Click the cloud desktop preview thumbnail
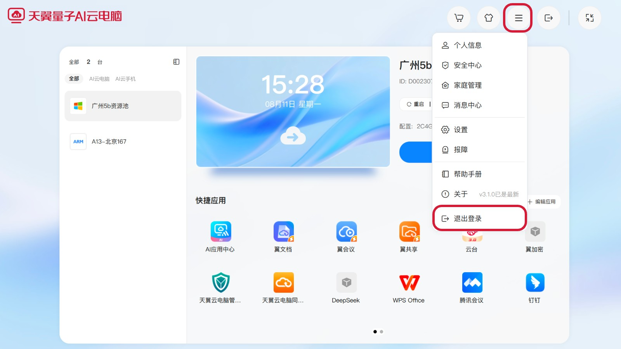Screen dimensions: 621x349 coord(293,112)
